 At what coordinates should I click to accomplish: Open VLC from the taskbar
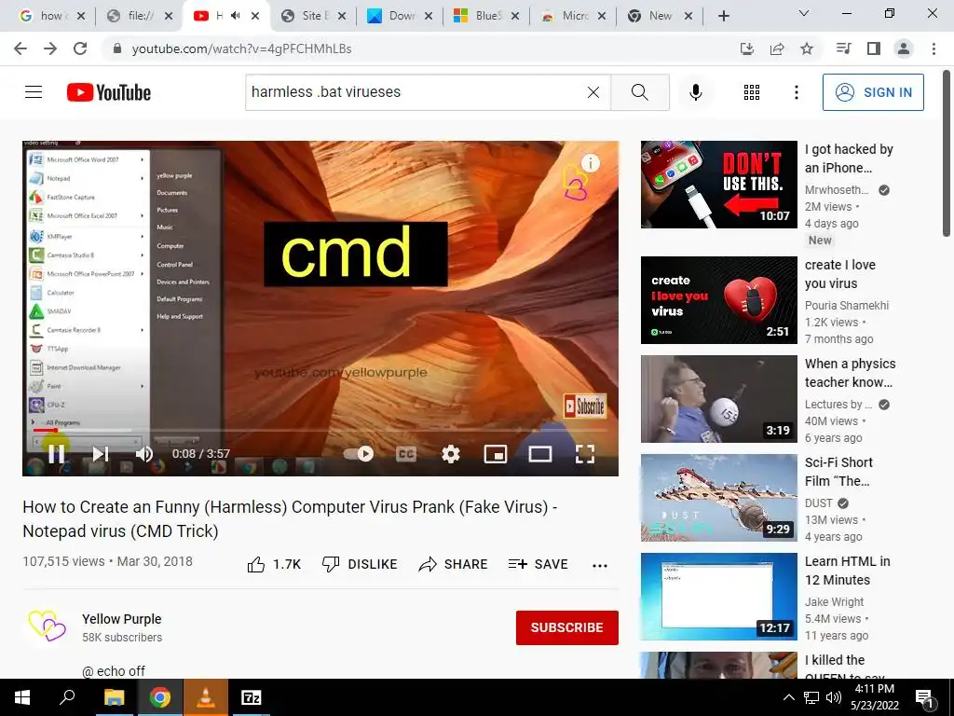tap(206, 697)
